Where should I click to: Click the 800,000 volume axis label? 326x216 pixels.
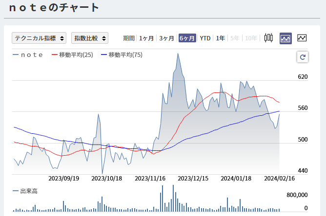click(x=297, y=195)
